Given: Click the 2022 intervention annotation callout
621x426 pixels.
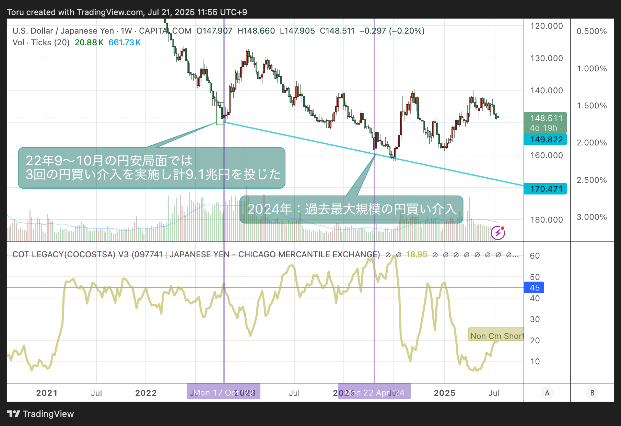Looking at the screenshot, I should pyautogui.click(x=152, y=168).
